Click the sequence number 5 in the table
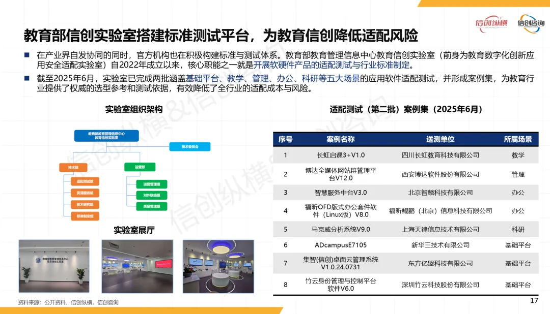 [286, 229]
